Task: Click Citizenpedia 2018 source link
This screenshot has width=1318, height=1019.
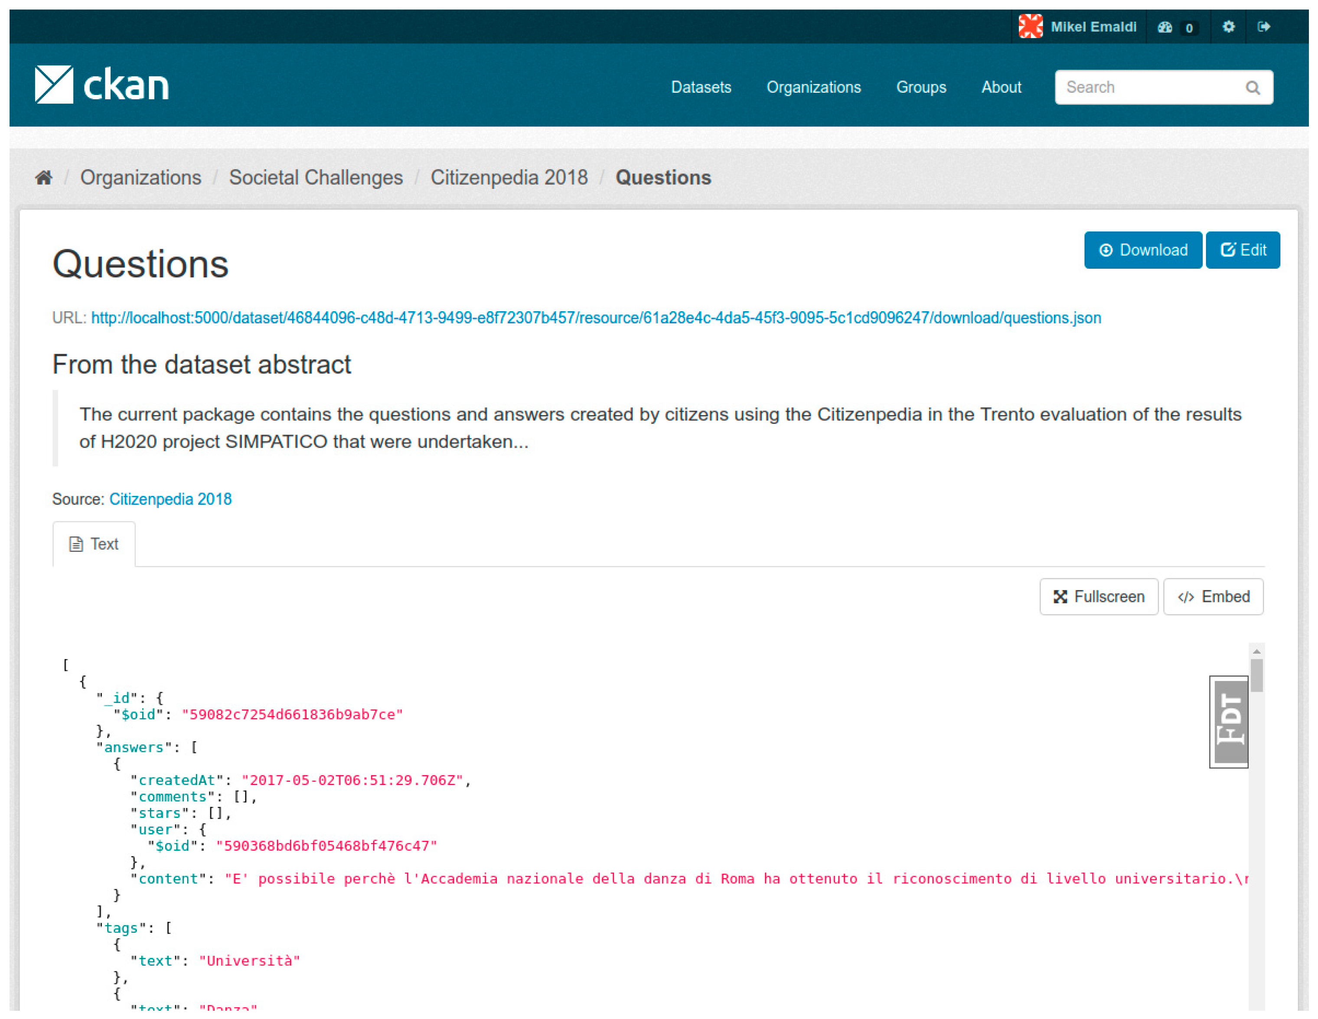Action: [170, 499]
